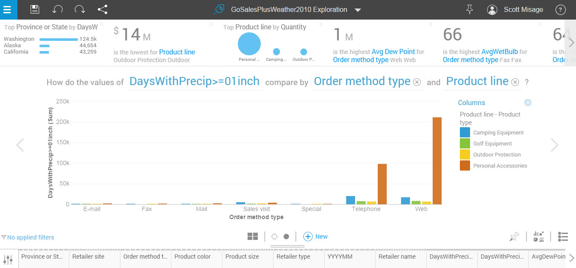Select the Washington bar in the top card
The image size is (576, 268).
[59, 39]
